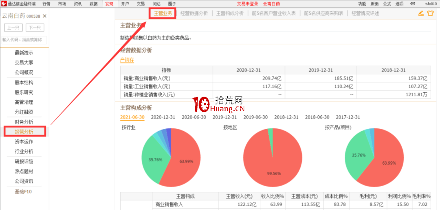440x210 pixels.
Task: Select 公司概况 in the sidebar
Action: coord(24,72)
